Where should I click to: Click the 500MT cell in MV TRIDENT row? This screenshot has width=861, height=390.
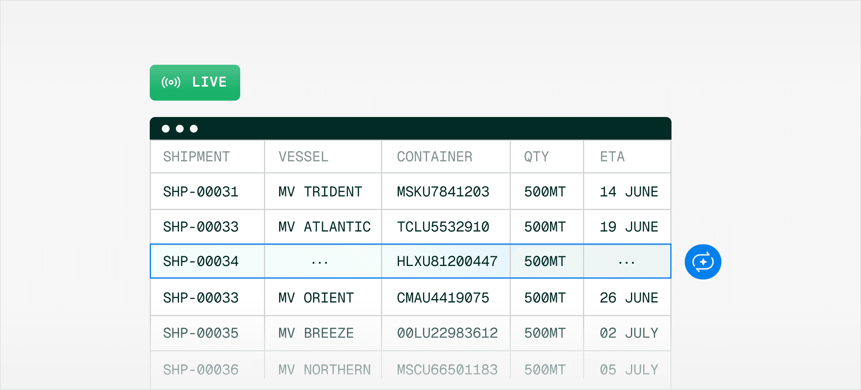coord(547,191)
